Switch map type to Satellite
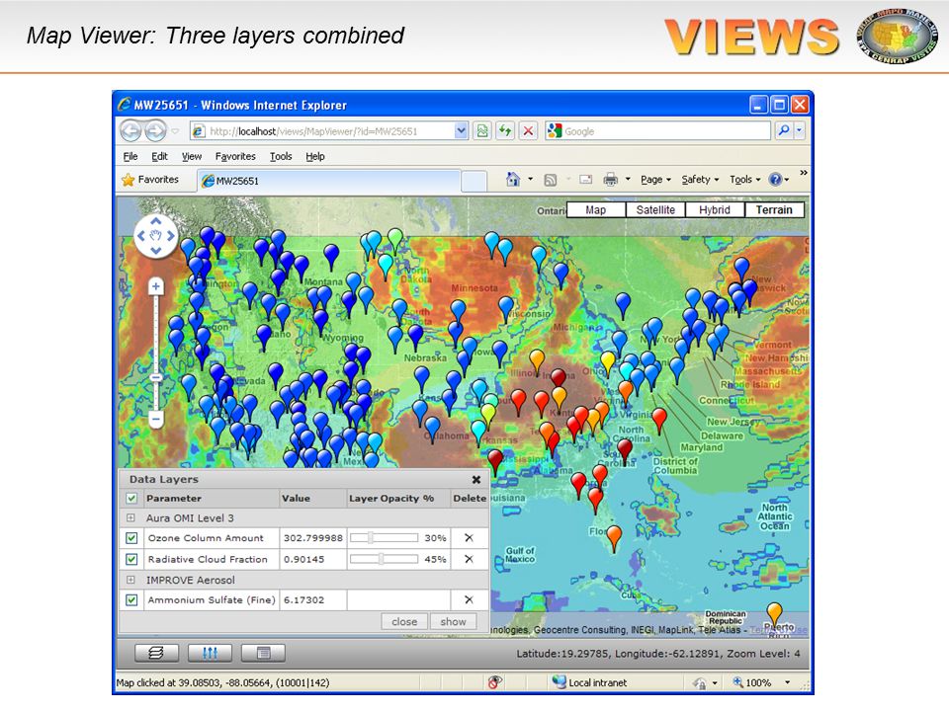949x711 pixels. pos(655,209)
